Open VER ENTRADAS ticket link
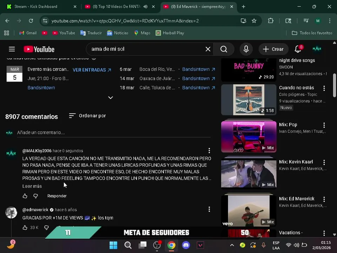The height and width of the screenshot is (253, 337). coord(92,70)
